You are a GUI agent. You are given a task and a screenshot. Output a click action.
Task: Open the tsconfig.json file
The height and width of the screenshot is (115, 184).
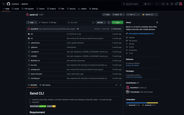pos(35,78)
